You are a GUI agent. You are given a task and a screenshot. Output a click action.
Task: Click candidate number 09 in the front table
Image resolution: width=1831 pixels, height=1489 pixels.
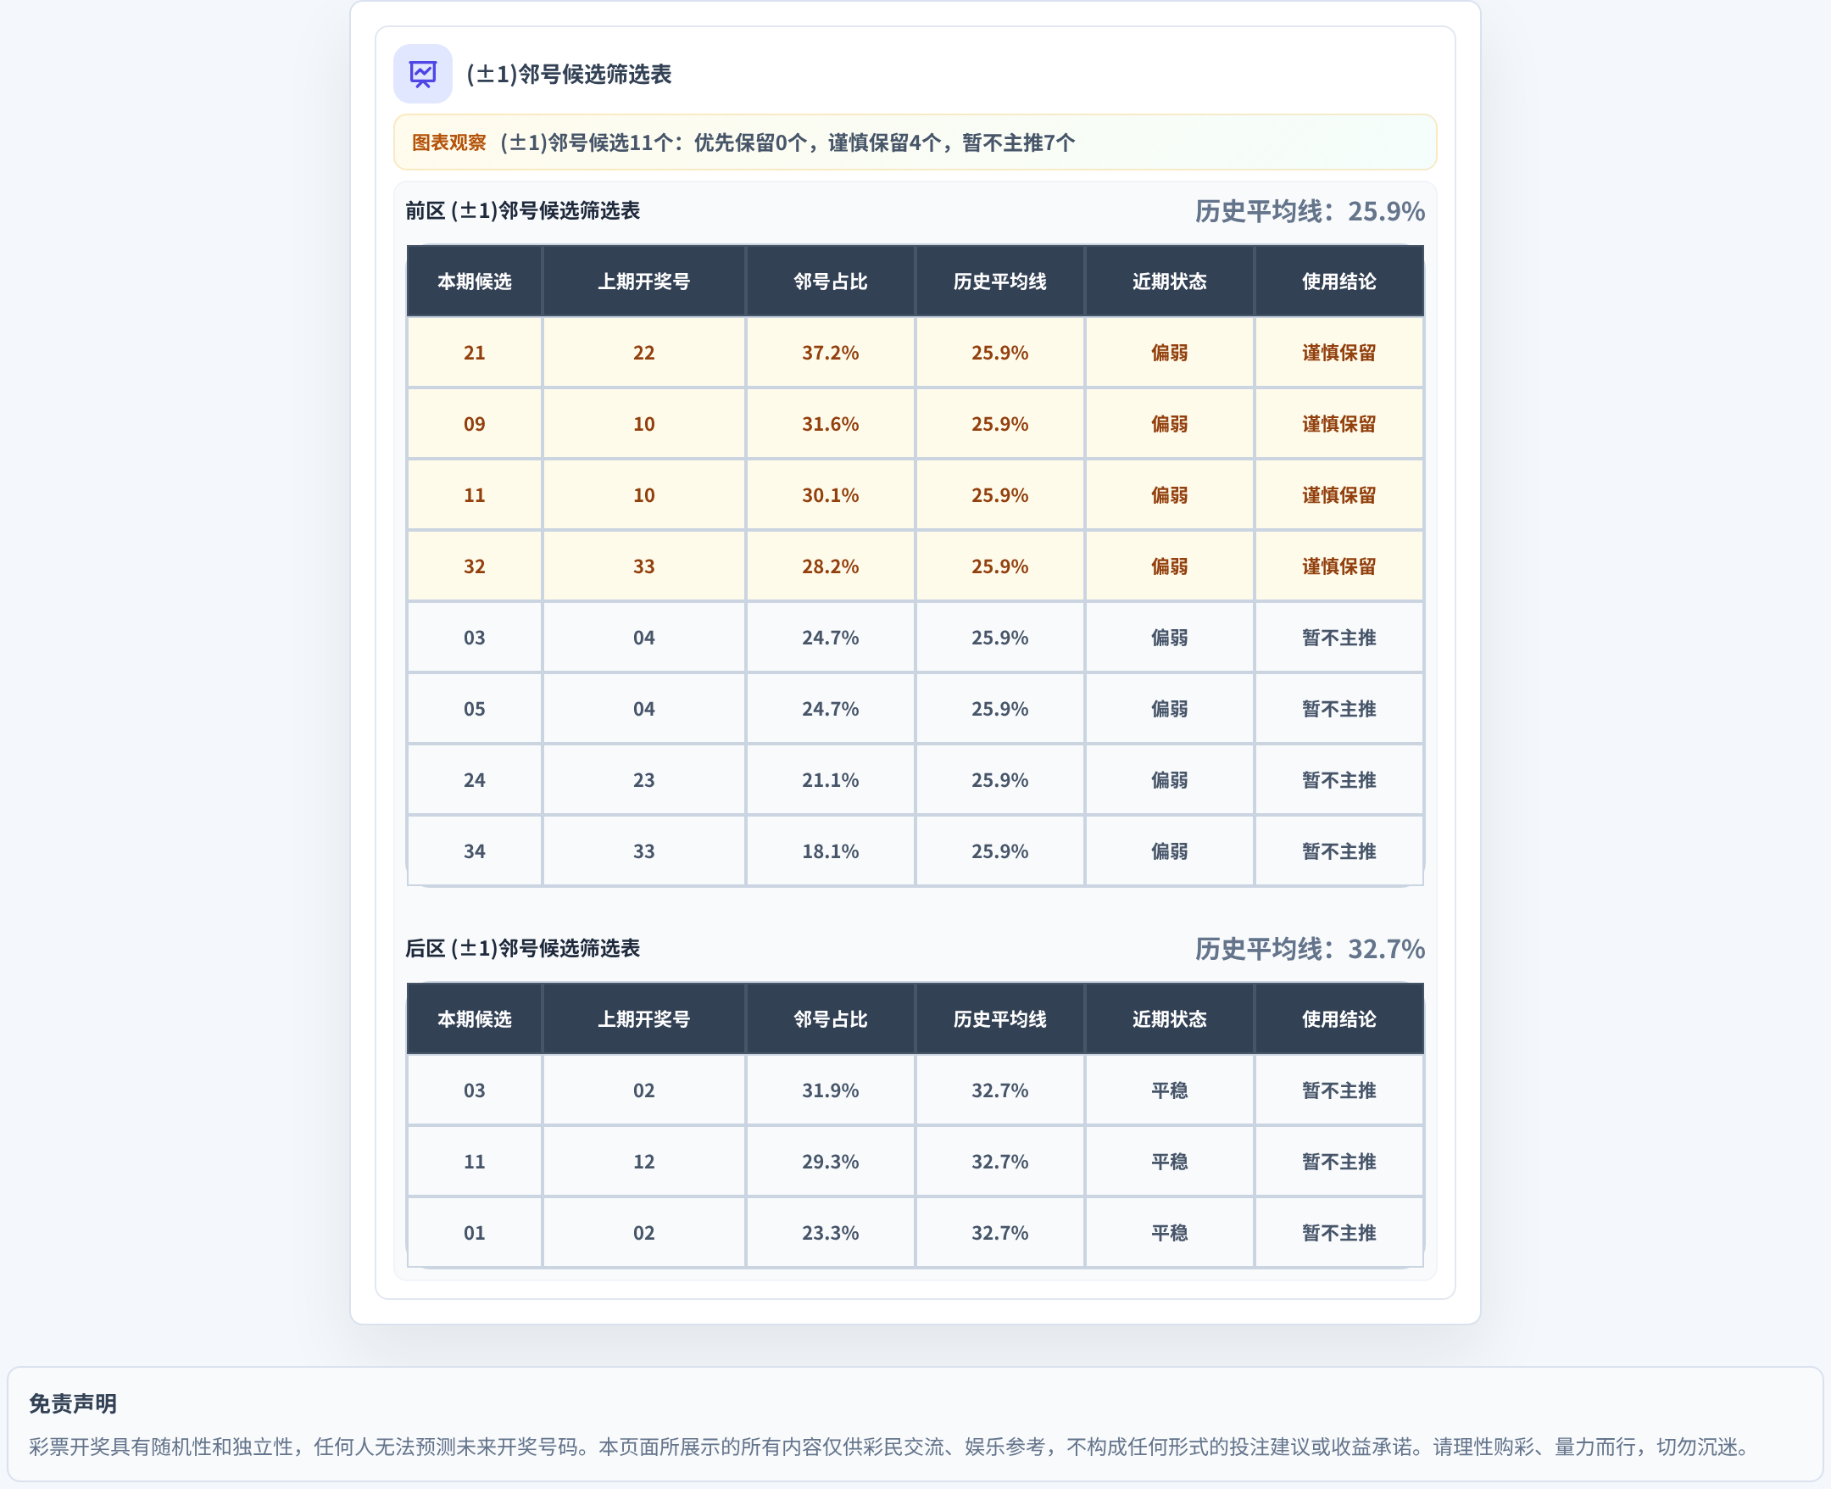click(x=474, y=424)
